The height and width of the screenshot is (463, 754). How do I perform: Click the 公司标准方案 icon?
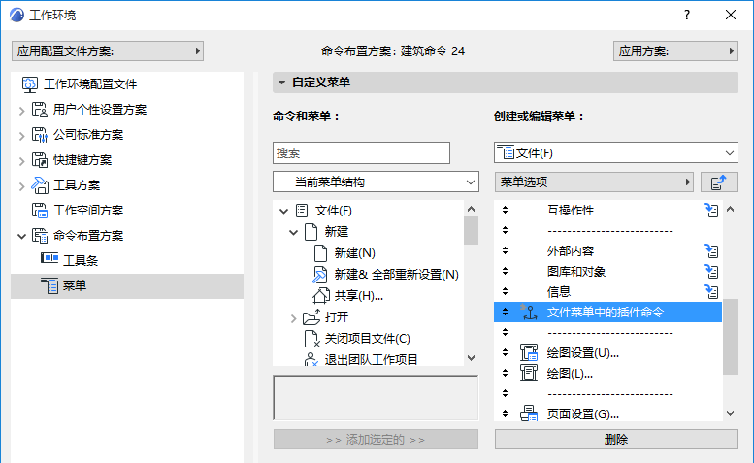click(40, 135)
